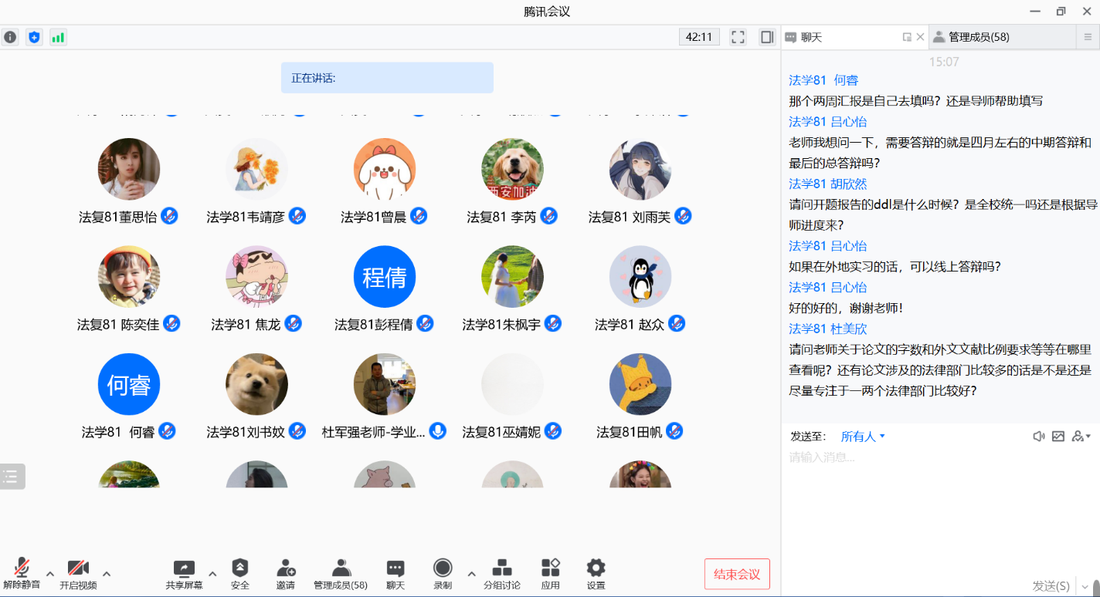Expand the audio options arrow beside 解除静音
Image resolution: width=1100 pixels, height=597 pixels.
tap(50, 573)
